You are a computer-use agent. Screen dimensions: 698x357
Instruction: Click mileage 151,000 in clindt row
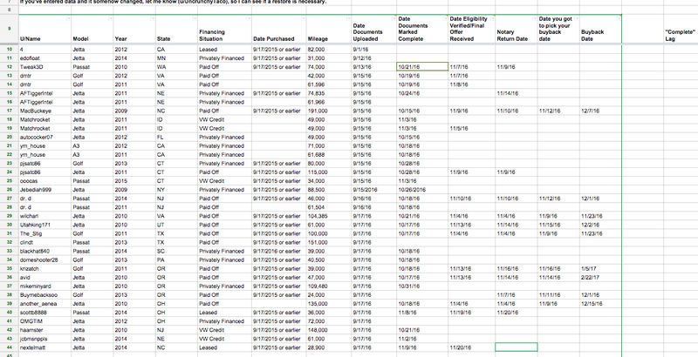[x=329, y=242]
